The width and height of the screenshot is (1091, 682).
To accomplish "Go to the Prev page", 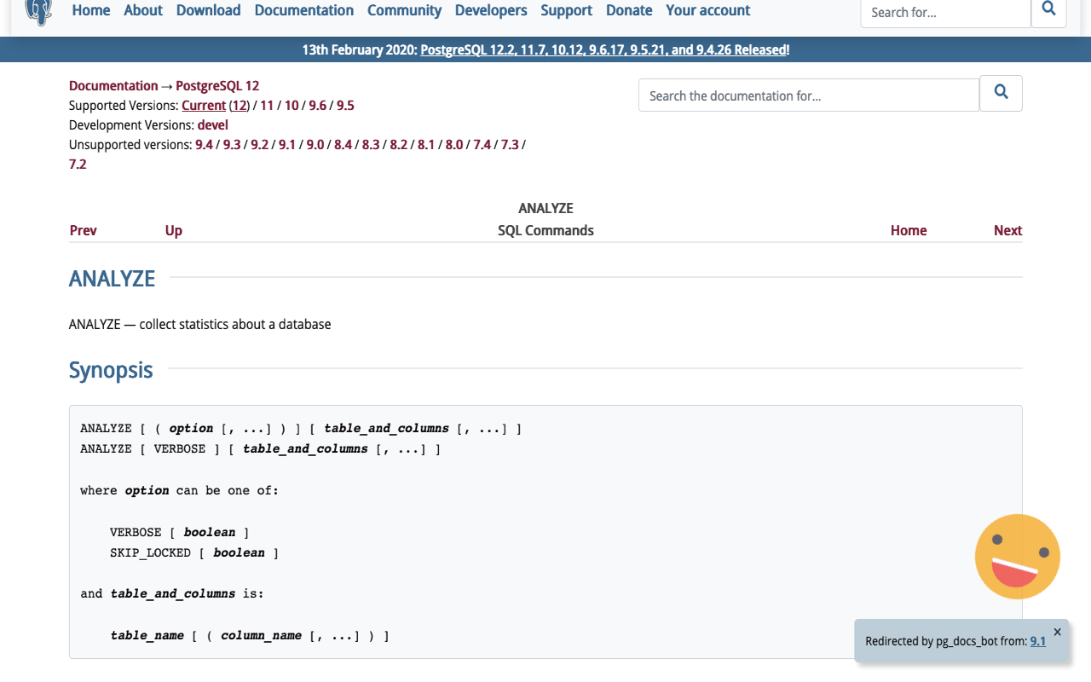I will (84, 230).
